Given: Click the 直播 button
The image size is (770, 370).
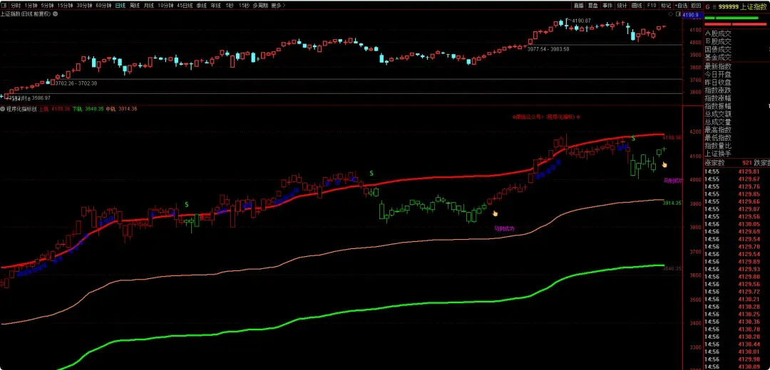Looking at the screenshot, I should [578, 6].
